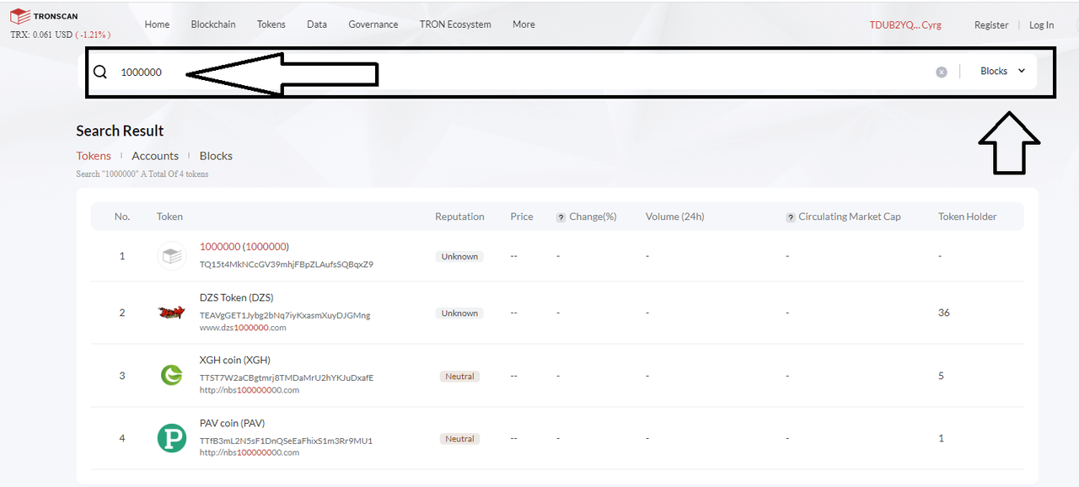Click the Log In link

coord(1041,25)
